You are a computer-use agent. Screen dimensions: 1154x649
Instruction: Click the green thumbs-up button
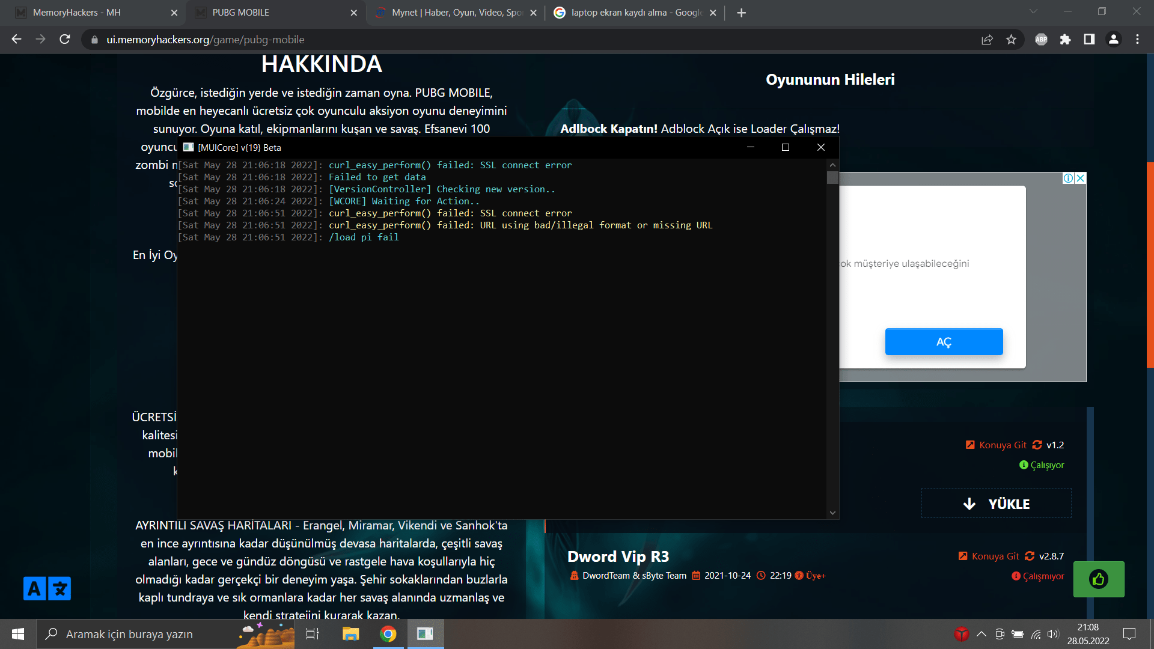pyautogui.click(x=1099, y=579)
